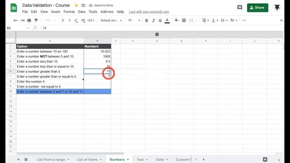Open the account avatar
Image resolution: width=290 pixels, height=163 pixels.
point(277,7)
